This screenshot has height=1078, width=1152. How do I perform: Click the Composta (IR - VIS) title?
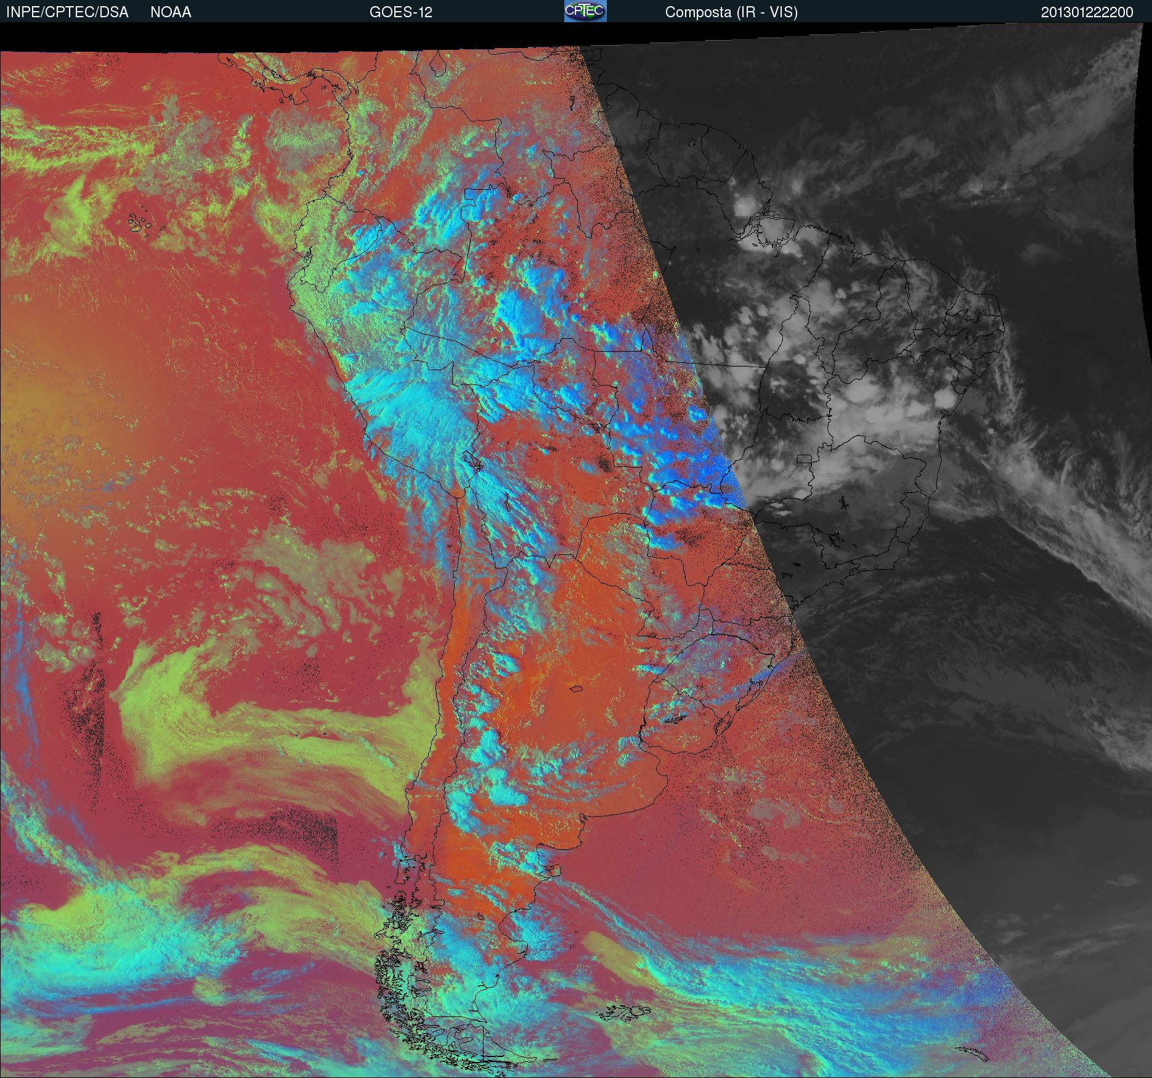tap(731, 12)
